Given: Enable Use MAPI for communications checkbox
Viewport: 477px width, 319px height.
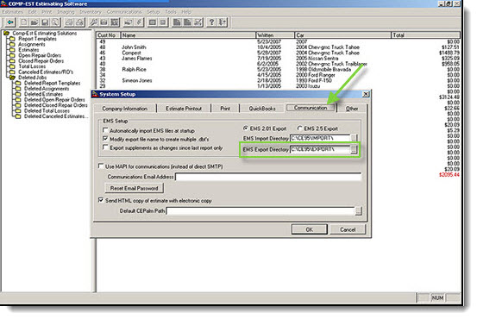Looking at the screenshot, I should click(x=101, y=166).
